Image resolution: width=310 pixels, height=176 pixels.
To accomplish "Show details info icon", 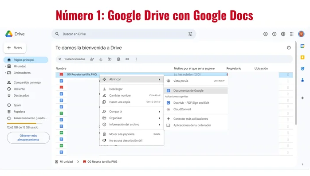I will coord(289,47).
